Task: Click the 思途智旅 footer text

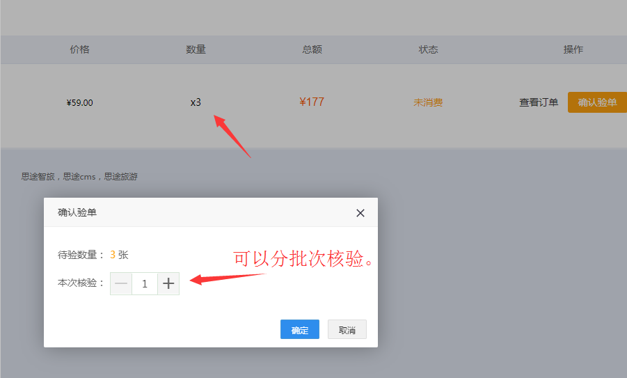Action: pyautogui.click(x=39, y=177)
